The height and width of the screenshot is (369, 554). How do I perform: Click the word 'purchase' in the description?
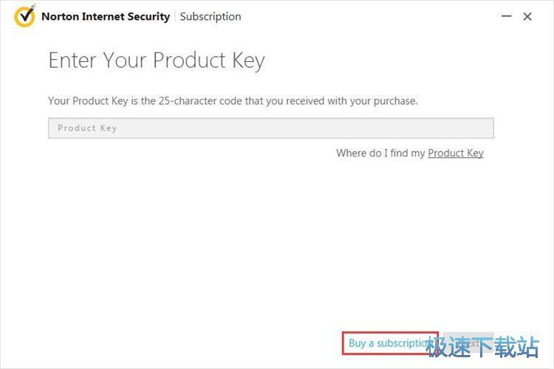click(x=394, y=100)
